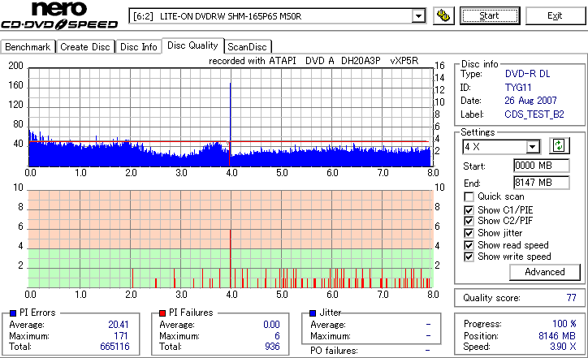Expand the 4 X scan speed dropdown
588x358 pixels.
click(x=533, y=147)
